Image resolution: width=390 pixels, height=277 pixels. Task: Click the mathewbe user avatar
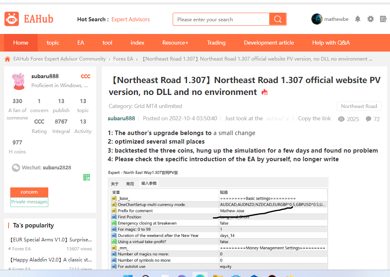click(317, 19)
